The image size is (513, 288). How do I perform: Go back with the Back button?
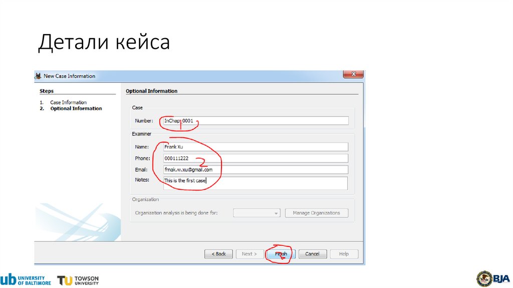tap(218, 254)
